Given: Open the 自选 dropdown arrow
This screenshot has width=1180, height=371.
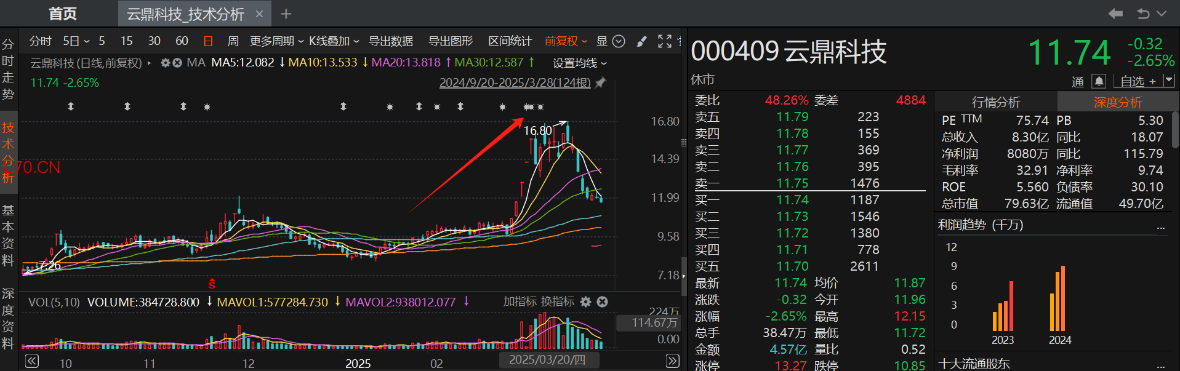Looking at the screenshot, I should 1170,81.
